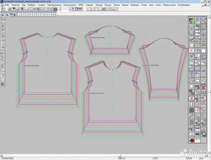The image size is (211, 160).
Task: Click the gray color swatch in toolbar
Action: coord(55,9)
